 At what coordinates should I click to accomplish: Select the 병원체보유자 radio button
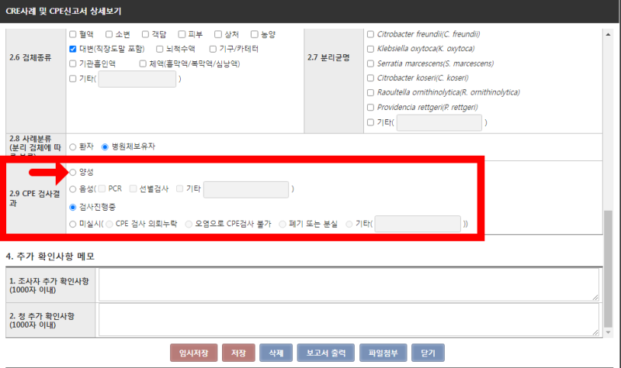click(105, 147)
